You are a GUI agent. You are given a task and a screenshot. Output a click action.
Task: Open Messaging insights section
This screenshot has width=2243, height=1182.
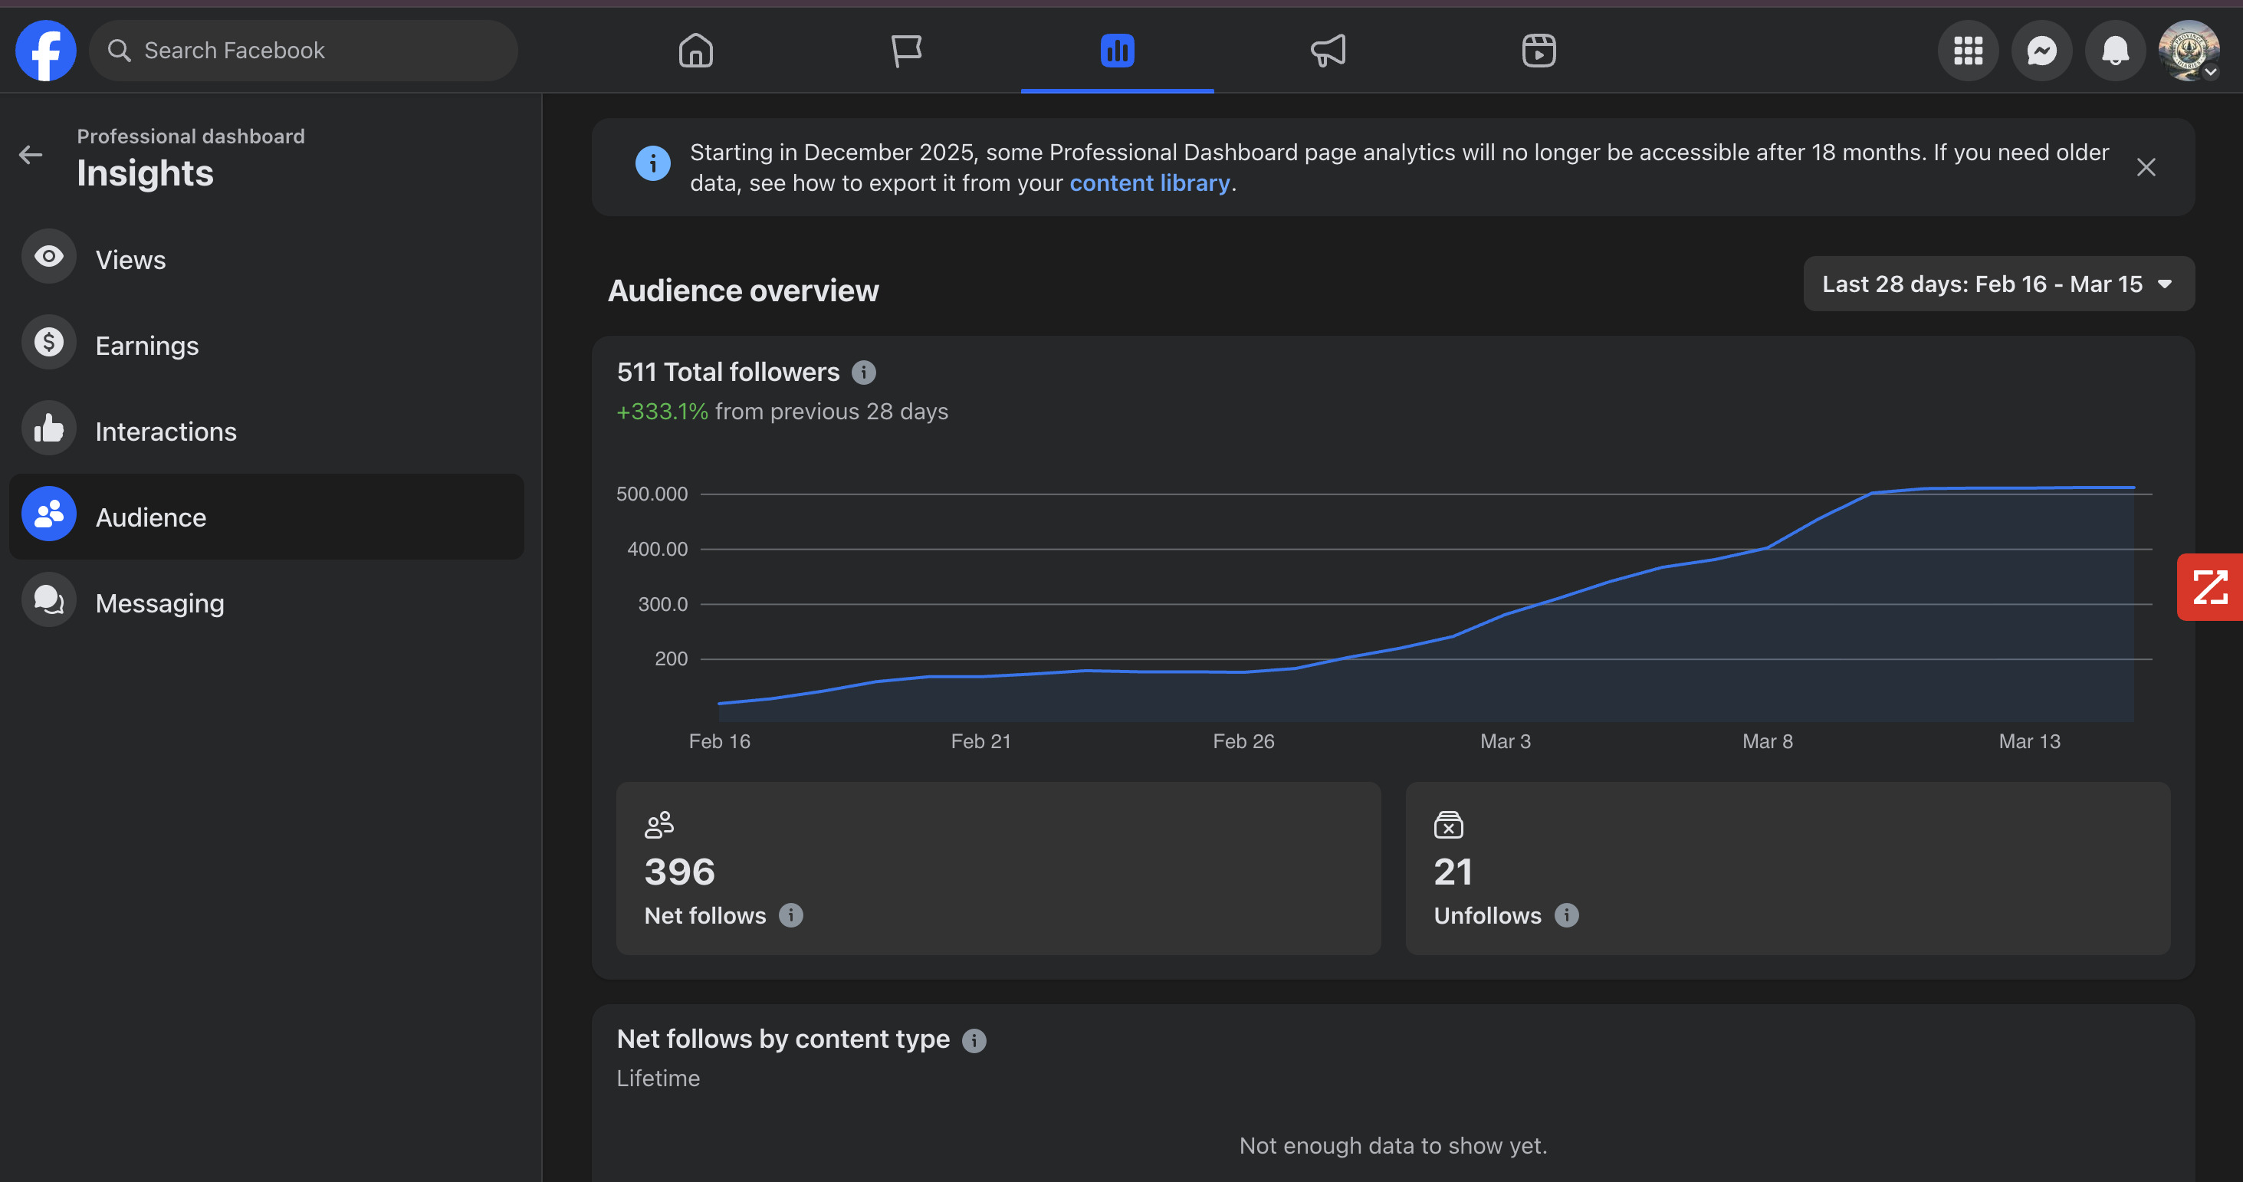click(x=159, y=603)
